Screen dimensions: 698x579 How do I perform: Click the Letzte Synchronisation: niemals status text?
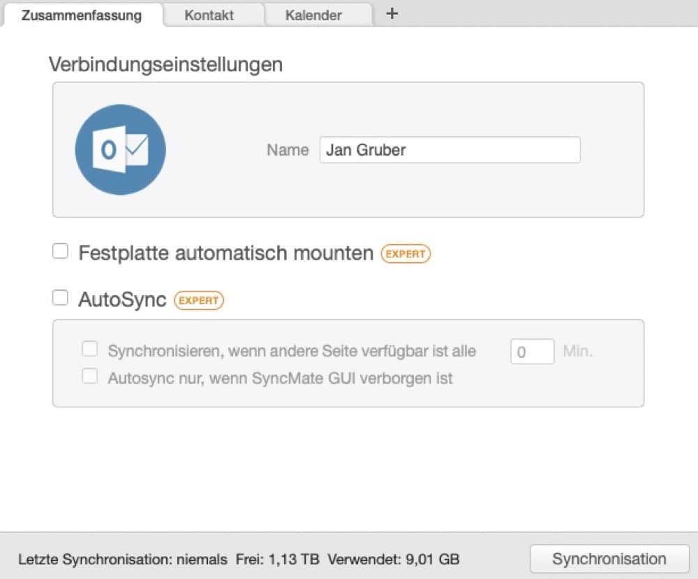[123, 559]
